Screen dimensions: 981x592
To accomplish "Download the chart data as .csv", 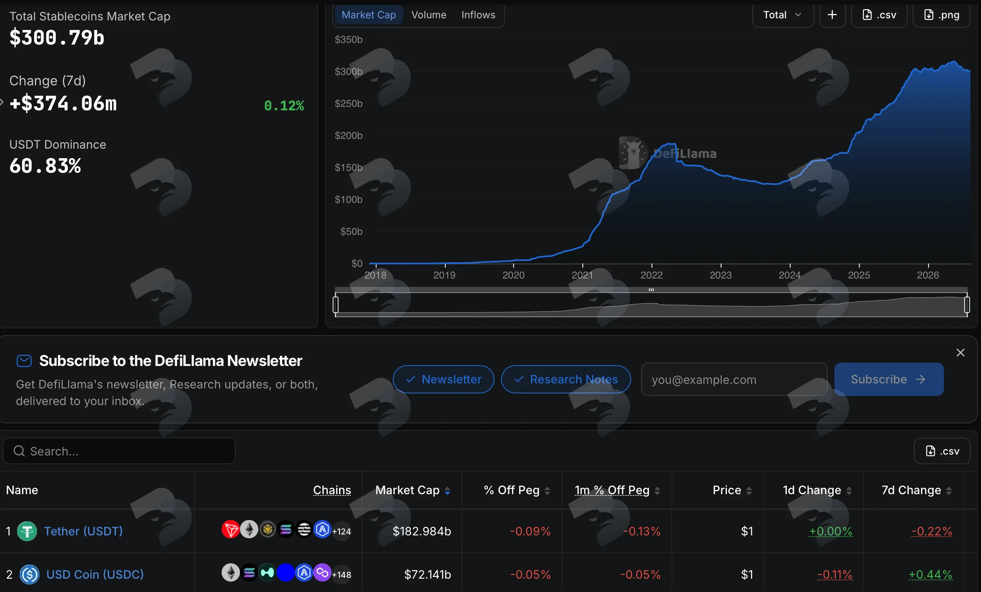I will (x=879, y=15).
